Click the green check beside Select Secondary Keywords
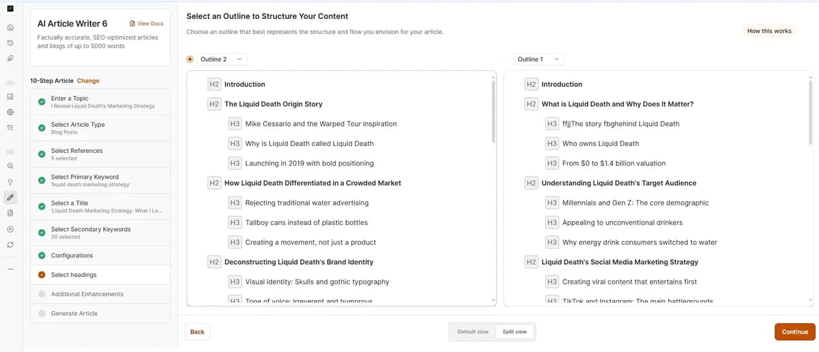Viewport: 819px width, 352px height. [42, 233]
